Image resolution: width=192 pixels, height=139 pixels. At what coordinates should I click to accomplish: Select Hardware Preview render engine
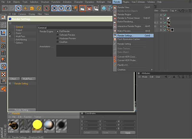[57, 38]
